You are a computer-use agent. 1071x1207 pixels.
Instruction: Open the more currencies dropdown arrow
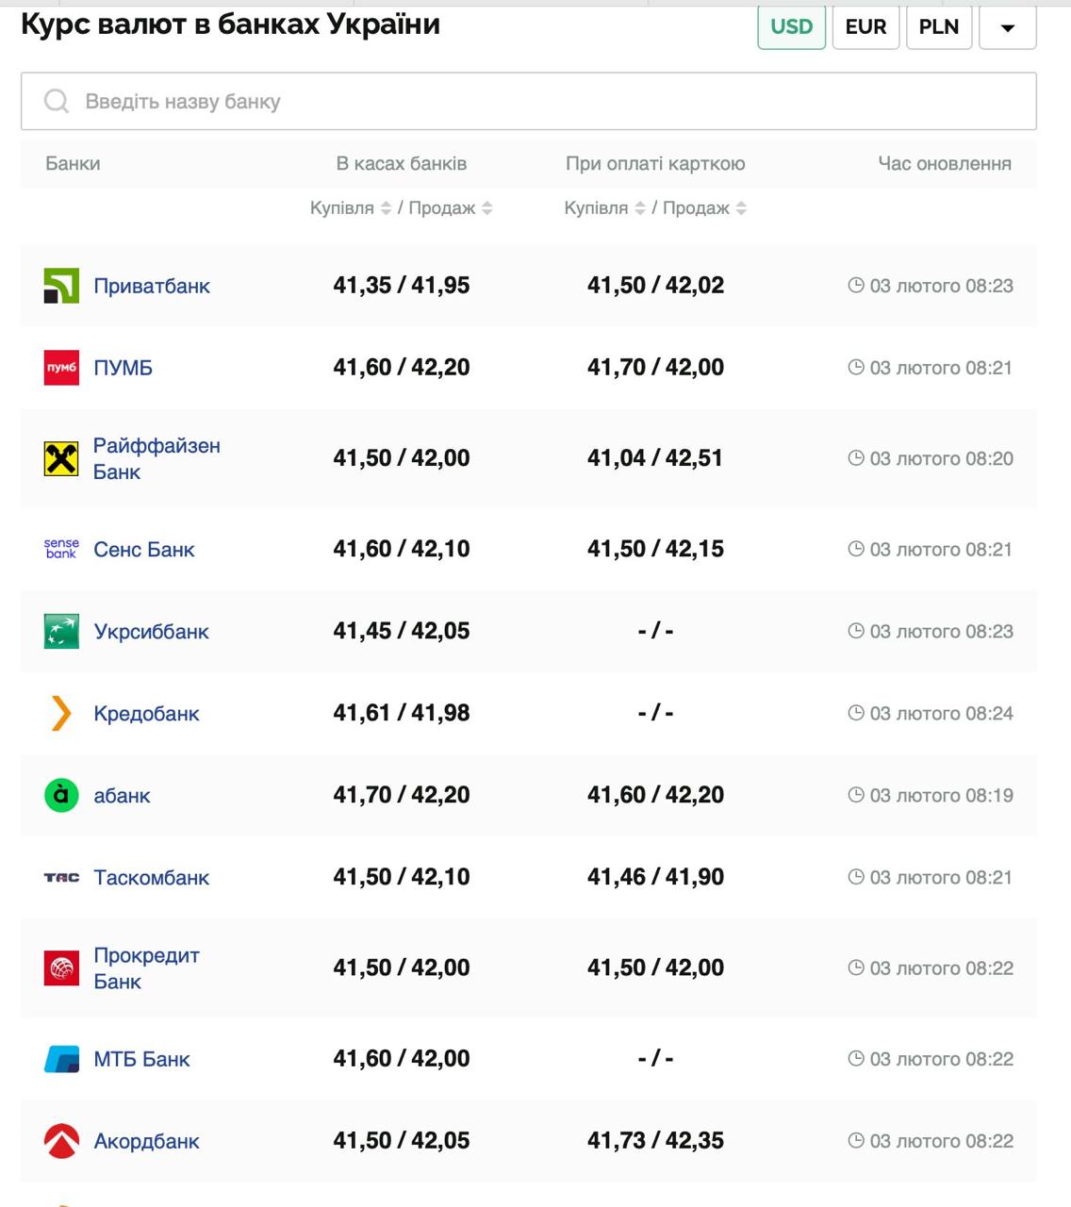tap(1007, 27)
